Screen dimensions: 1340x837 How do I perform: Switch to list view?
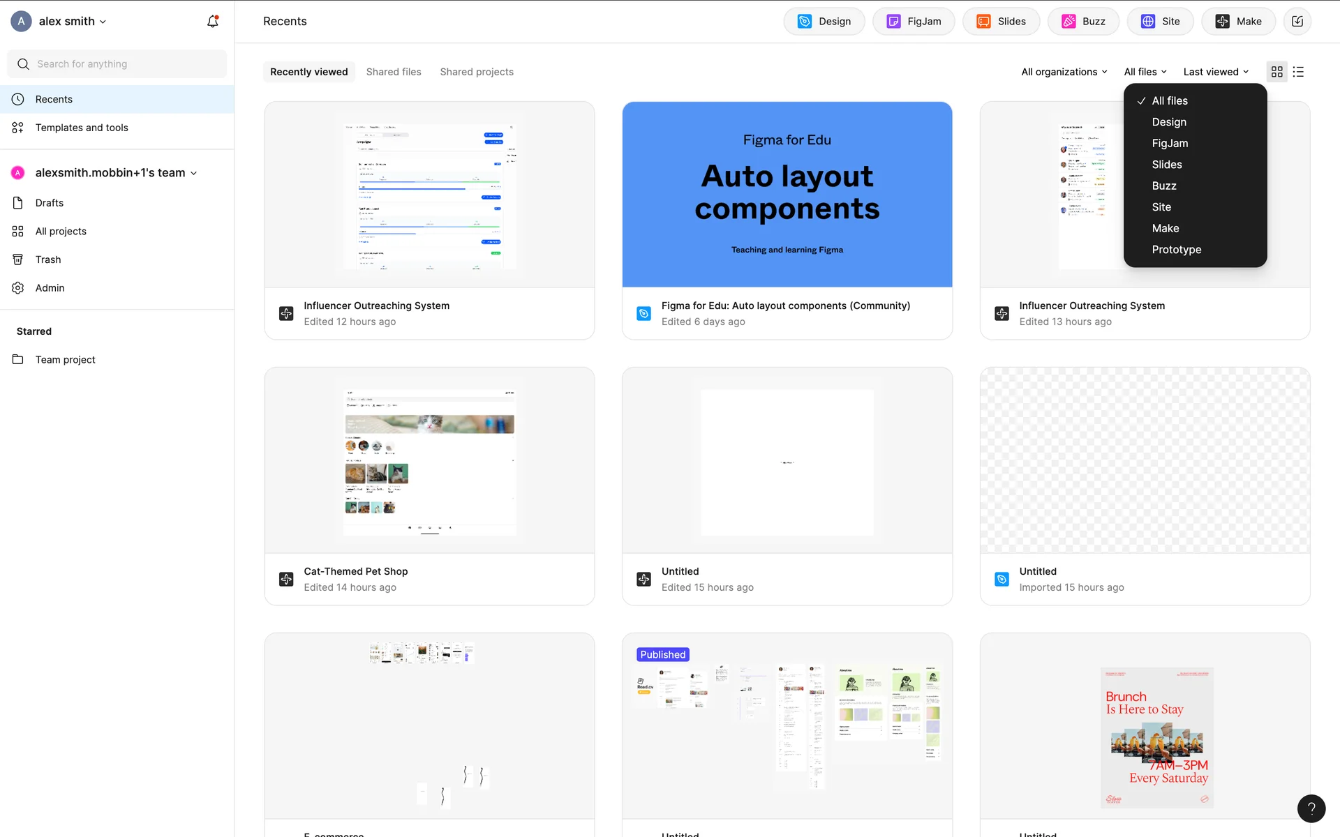[1298, 72]
